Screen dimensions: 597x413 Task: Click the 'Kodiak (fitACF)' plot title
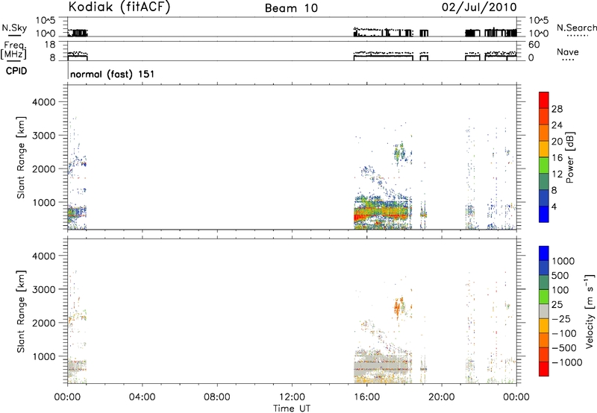click(119, 7)
